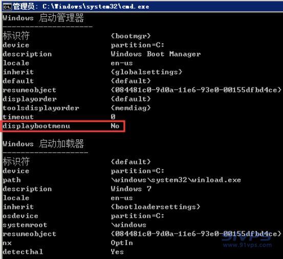Click the www.91vps.com watermark link

coord(247,245)
